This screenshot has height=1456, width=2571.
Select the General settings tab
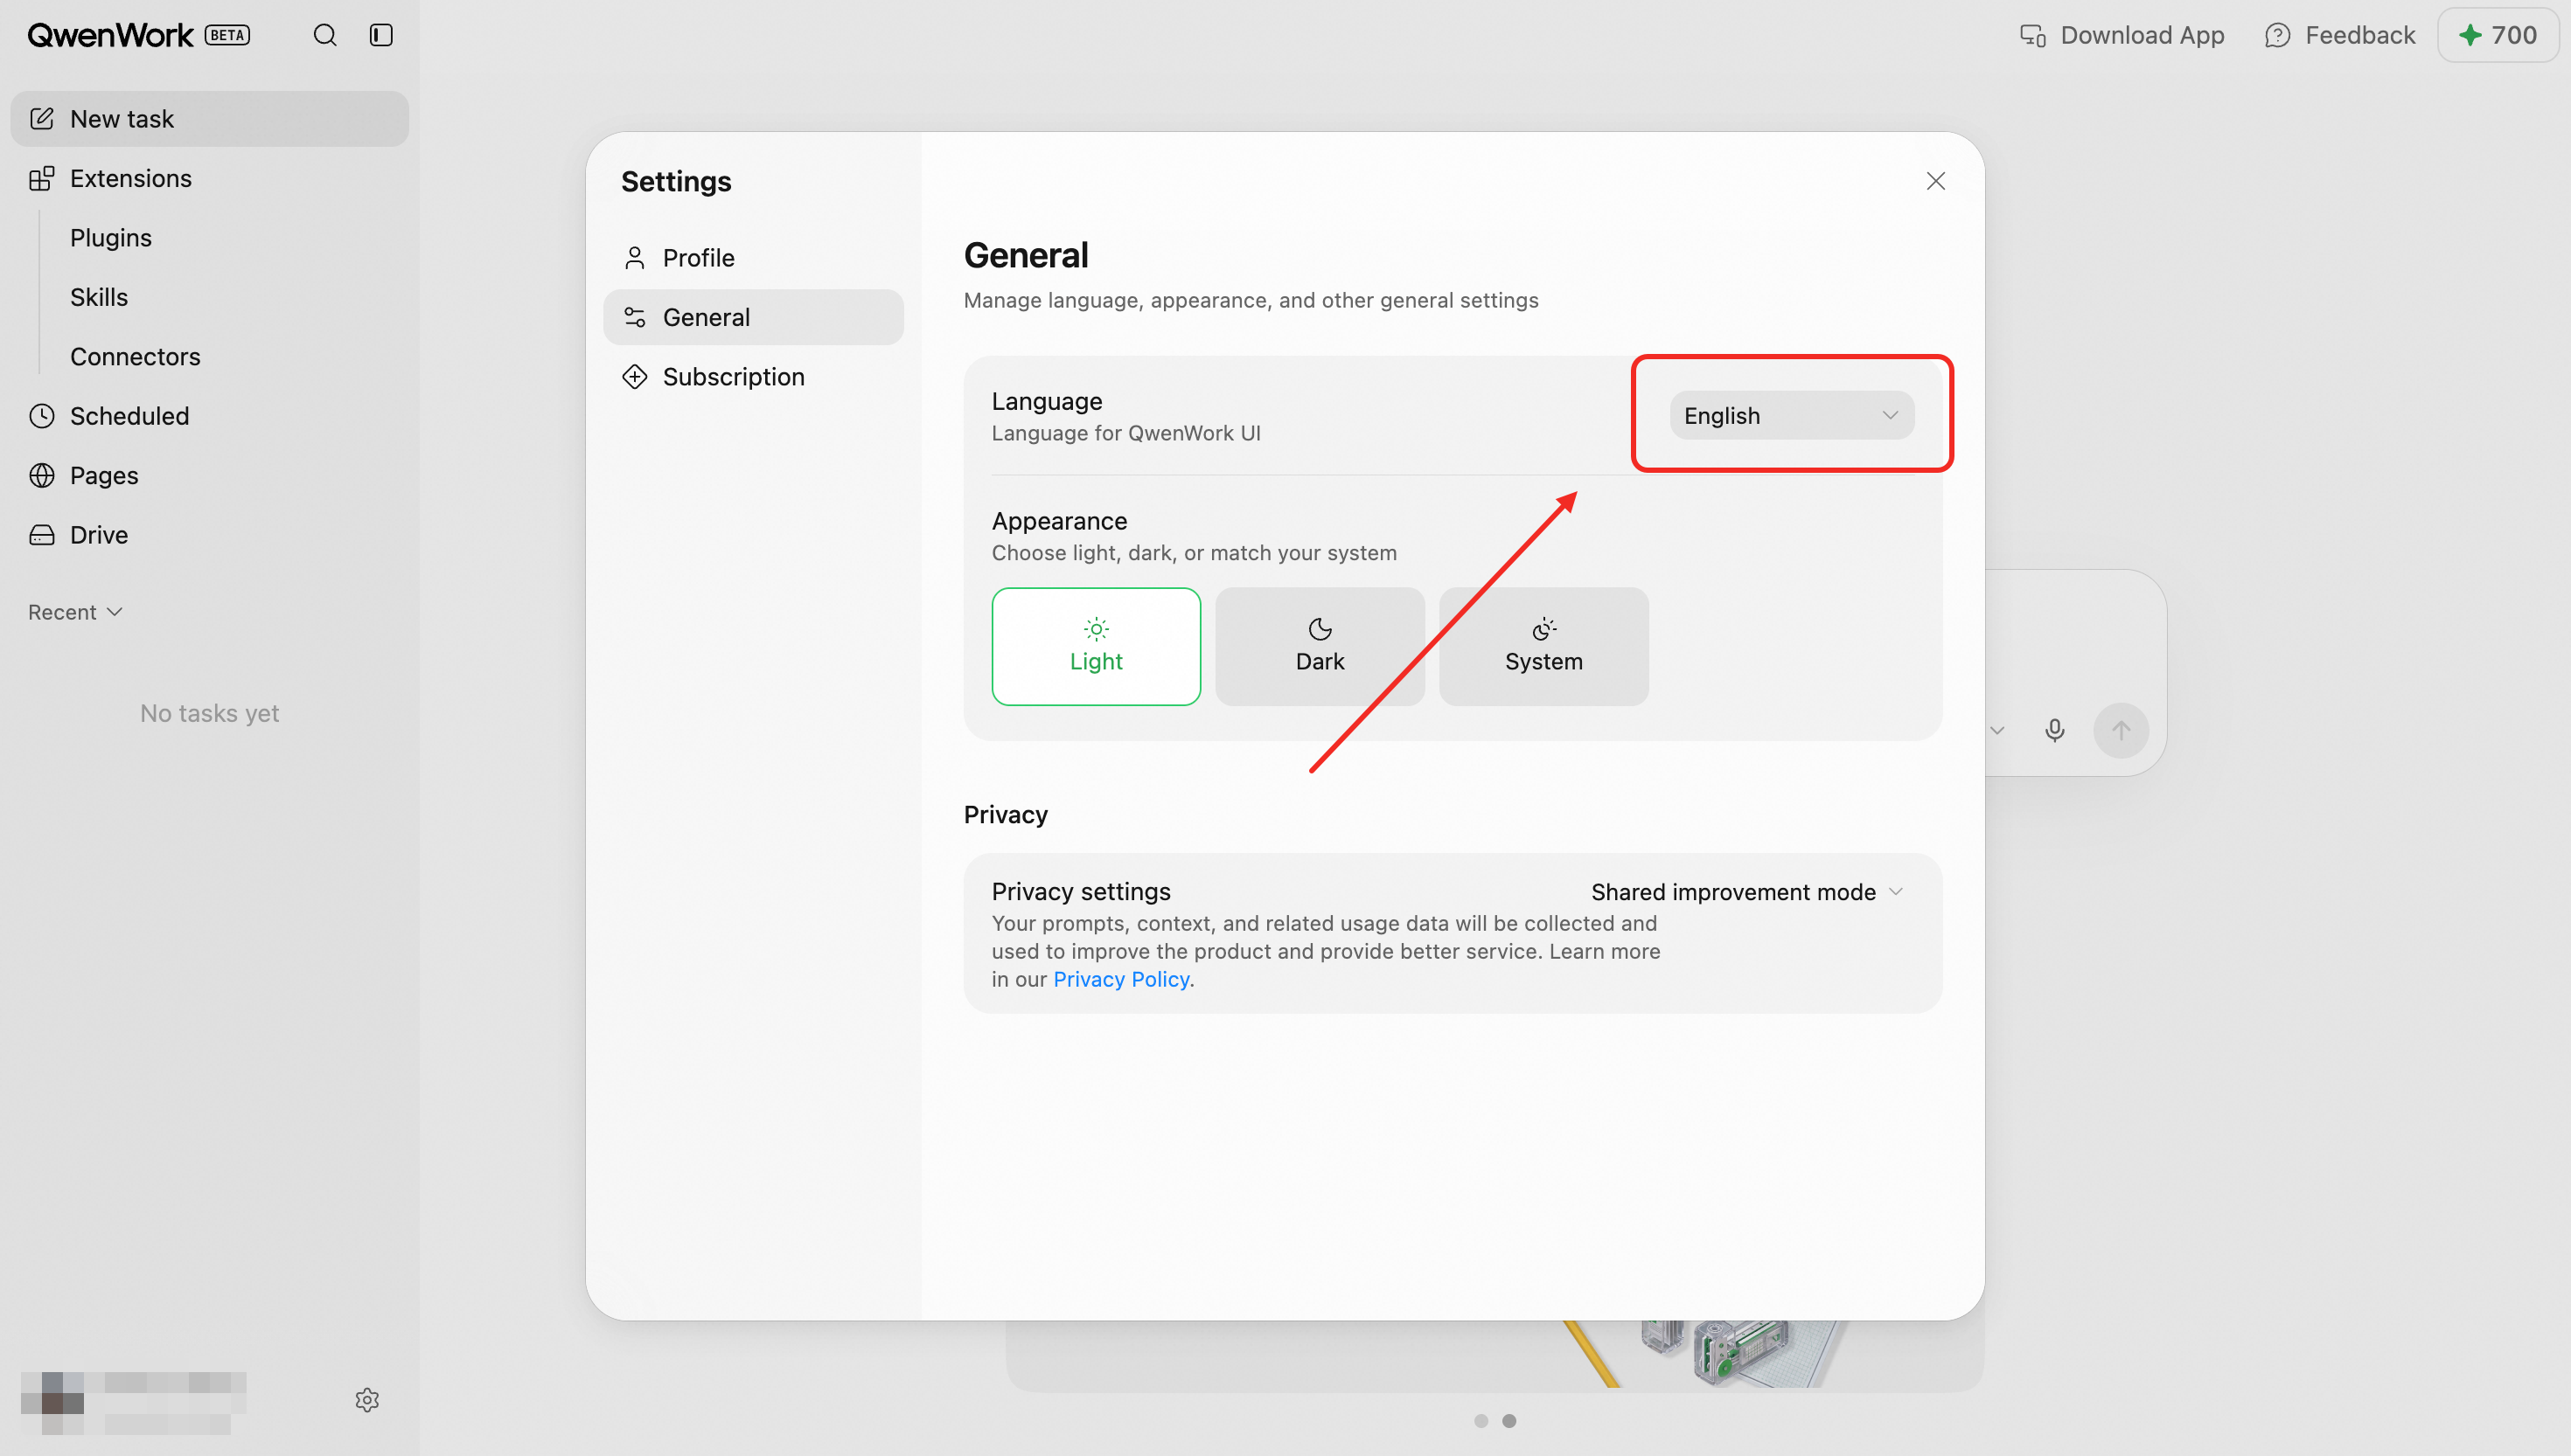tap(753, 317)
